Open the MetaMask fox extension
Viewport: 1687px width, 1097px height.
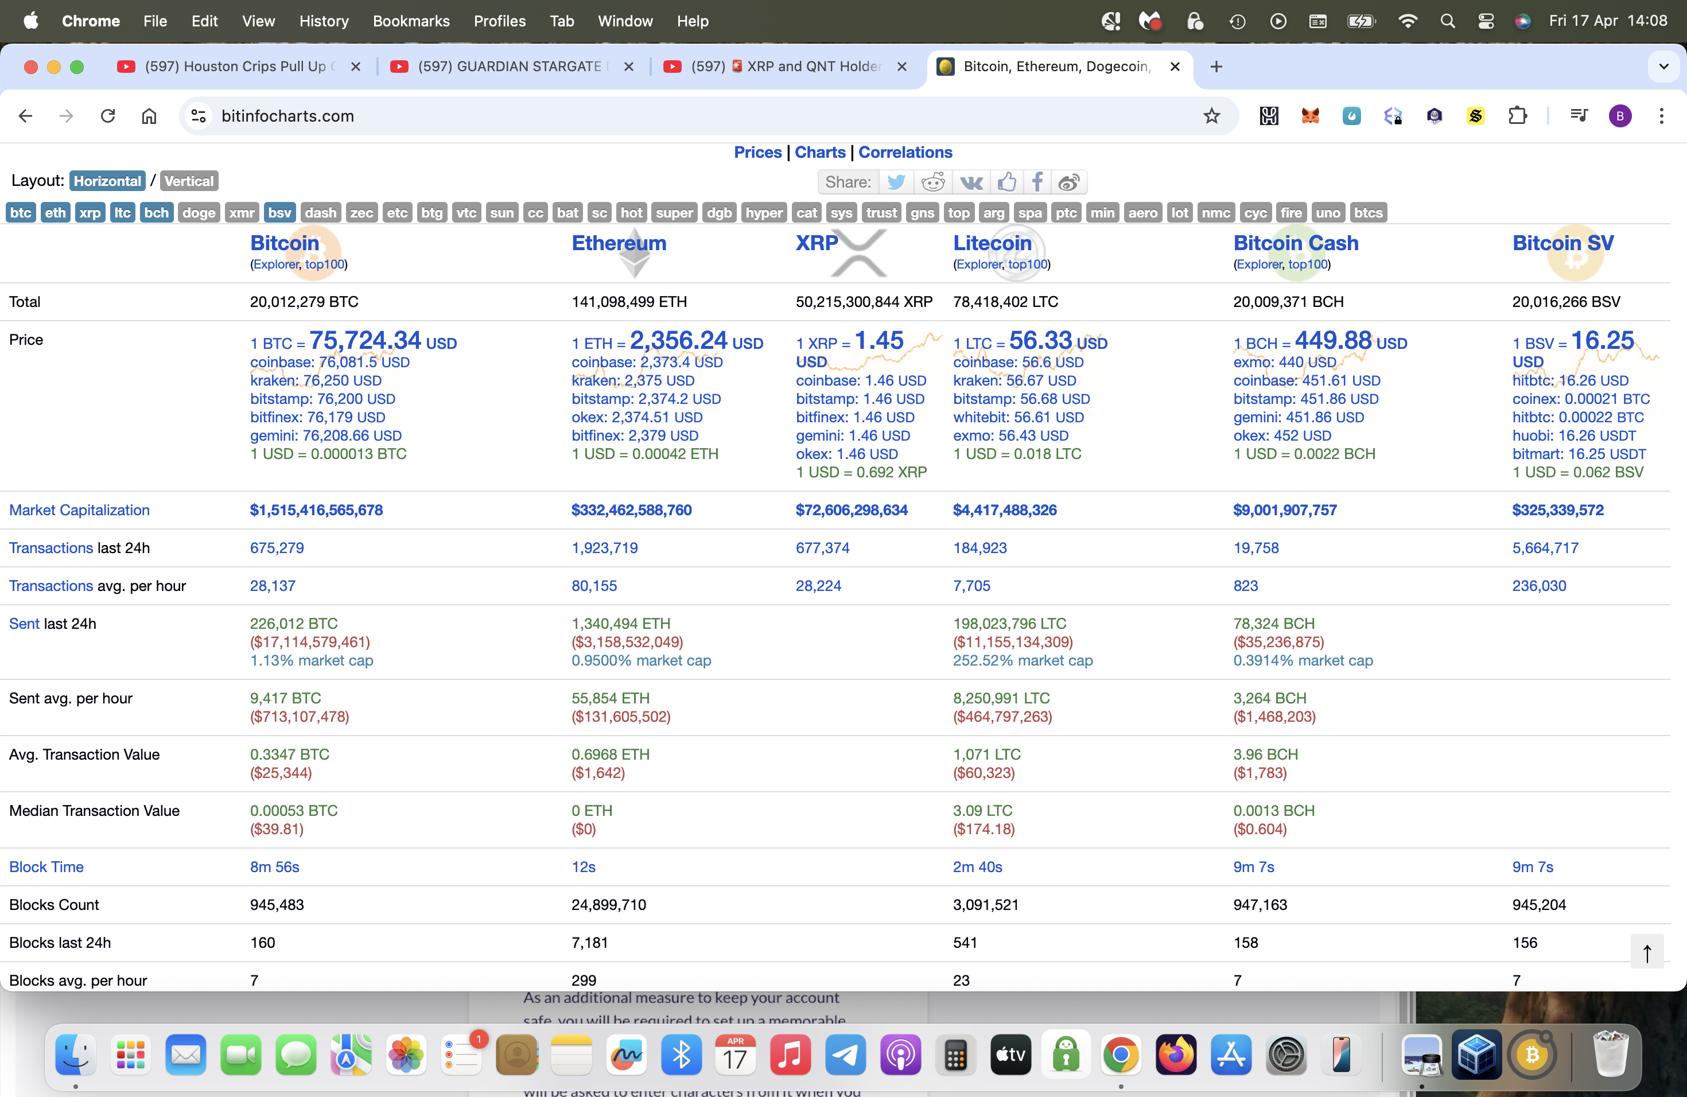(1310, 115)
